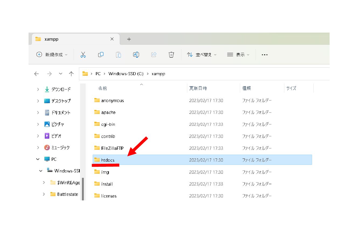
Task: Sort by 更新日時 column header
Action: [x=198, y=88]
